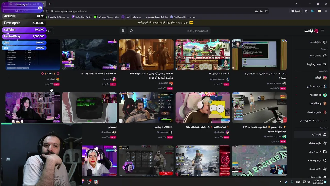Image resolution: width=330 pixels, height=186 pixels.
Task: Open the ItsCrashin Stream Kick bookmark
Action: (106, 17)
